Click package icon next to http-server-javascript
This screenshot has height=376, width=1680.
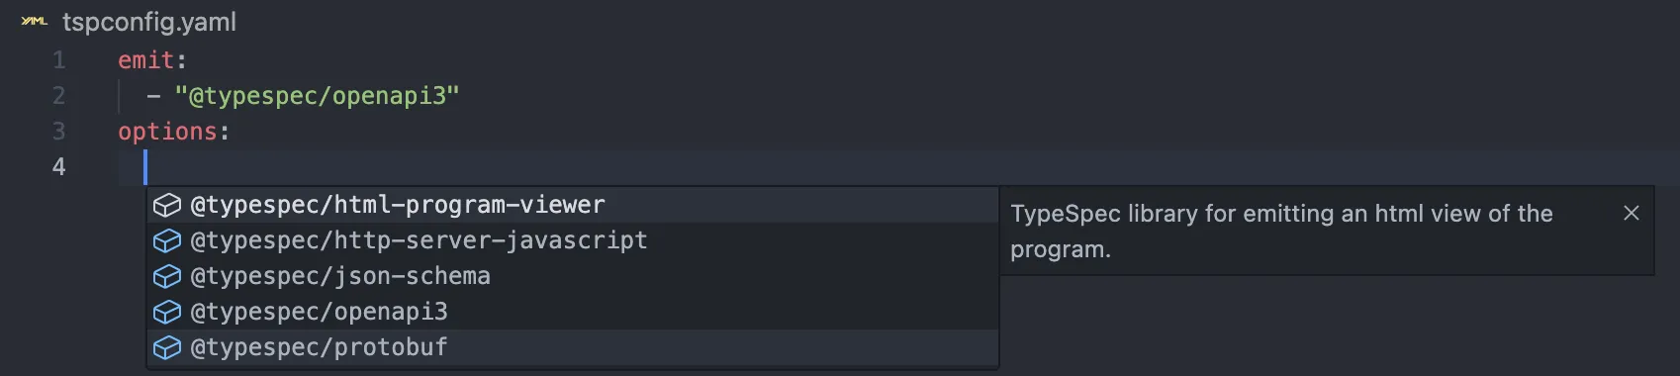click(167, 240)
